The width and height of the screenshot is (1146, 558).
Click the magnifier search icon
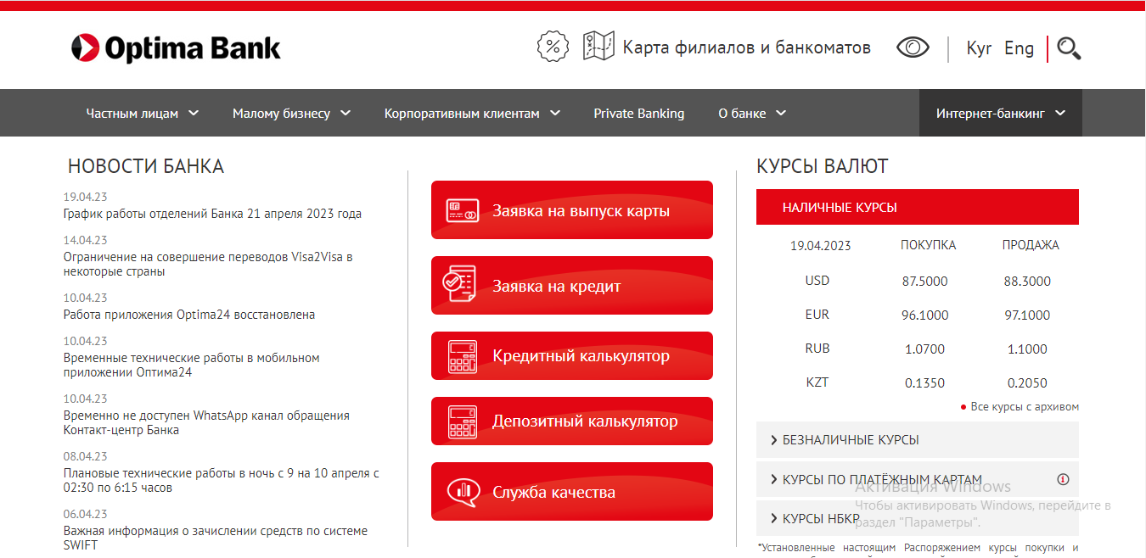coord(1069,48)
